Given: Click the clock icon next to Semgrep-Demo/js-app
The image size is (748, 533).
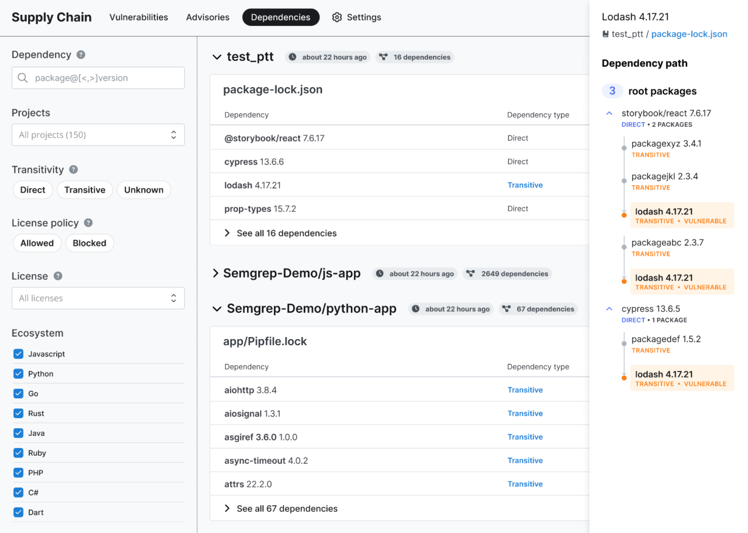Looking at the screenshot, I should pyautogui.click(x=380, y=274).
